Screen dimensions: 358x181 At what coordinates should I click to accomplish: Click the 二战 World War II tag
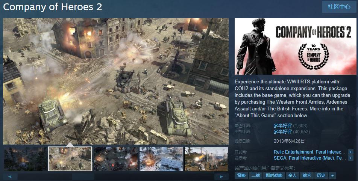[255, 175]
